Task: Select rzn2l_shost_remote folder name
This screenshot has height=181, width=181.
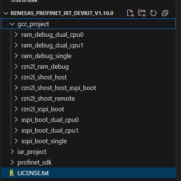Action: pos(48,99)
